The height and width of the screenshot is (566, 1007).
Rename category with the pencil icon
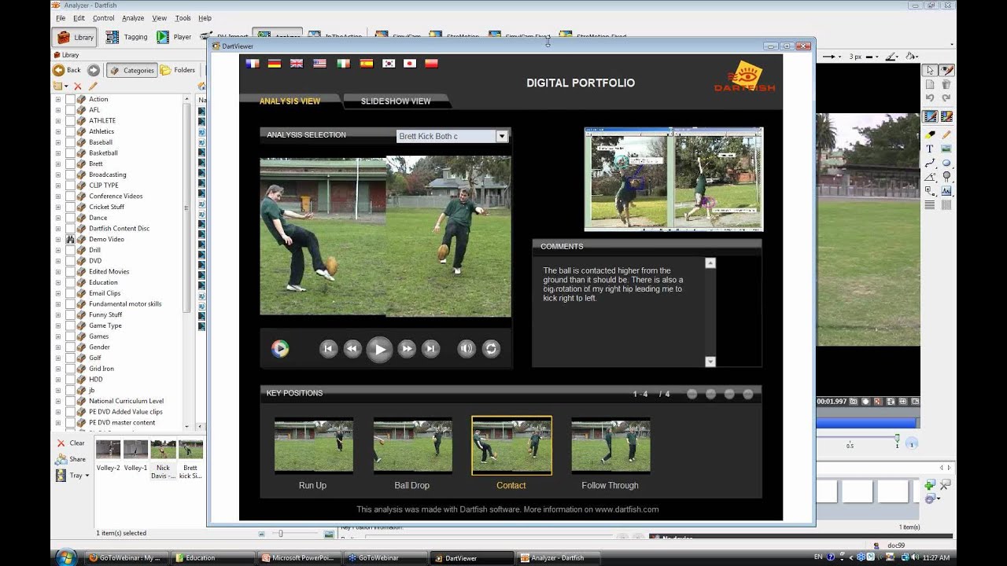pos(92,86)
